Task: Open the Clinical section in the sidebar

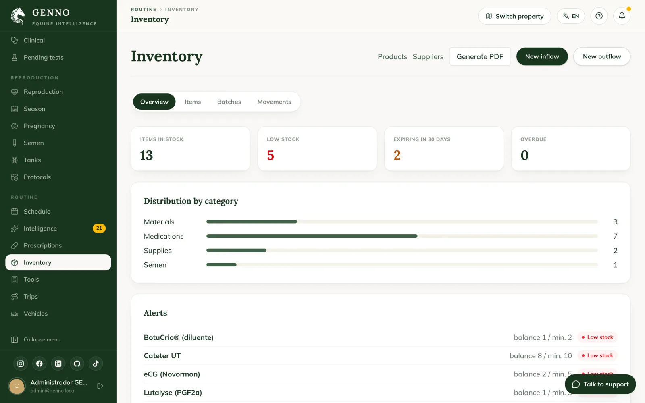Action: [x=58, y=40]
